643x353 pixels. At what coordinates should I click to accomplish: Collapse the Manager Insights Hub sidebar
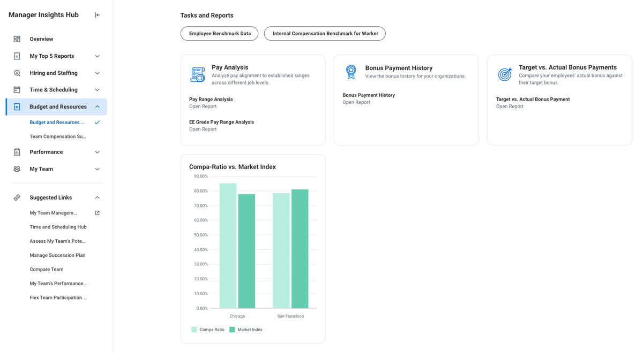point(97,15)
